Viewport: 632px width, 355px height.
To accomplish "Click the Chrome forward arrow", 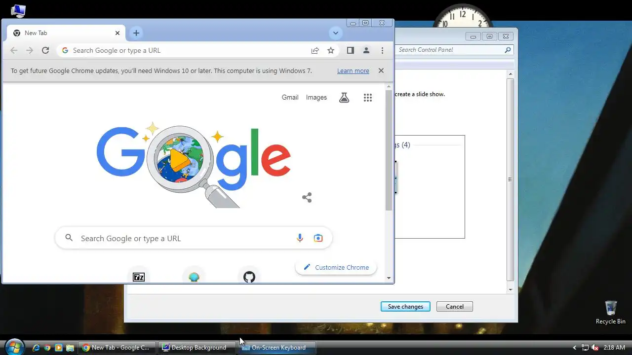I will (30, 50).
